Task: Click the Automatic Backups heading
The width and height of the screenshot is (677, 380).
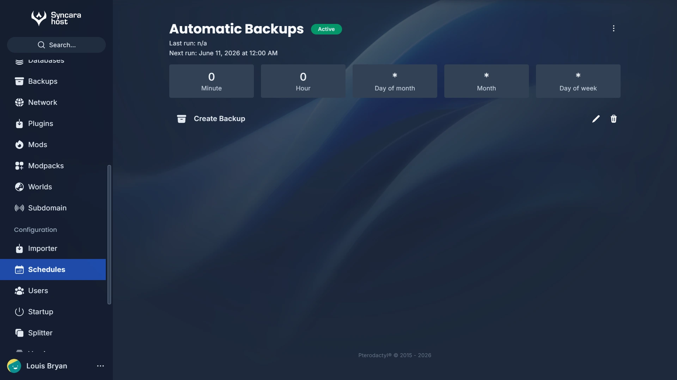Action: [236, 29]
